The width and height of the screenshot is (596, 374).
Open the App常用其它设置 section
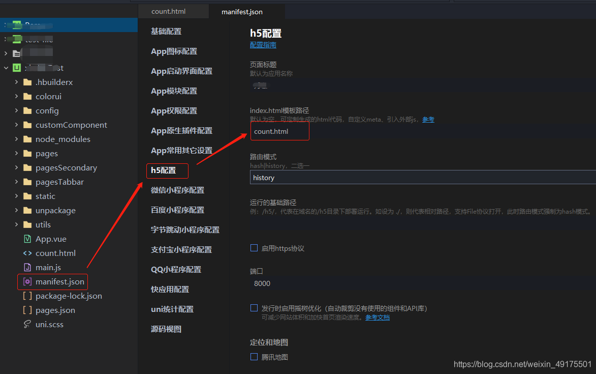pyautogui.click(x=182, y=150)
